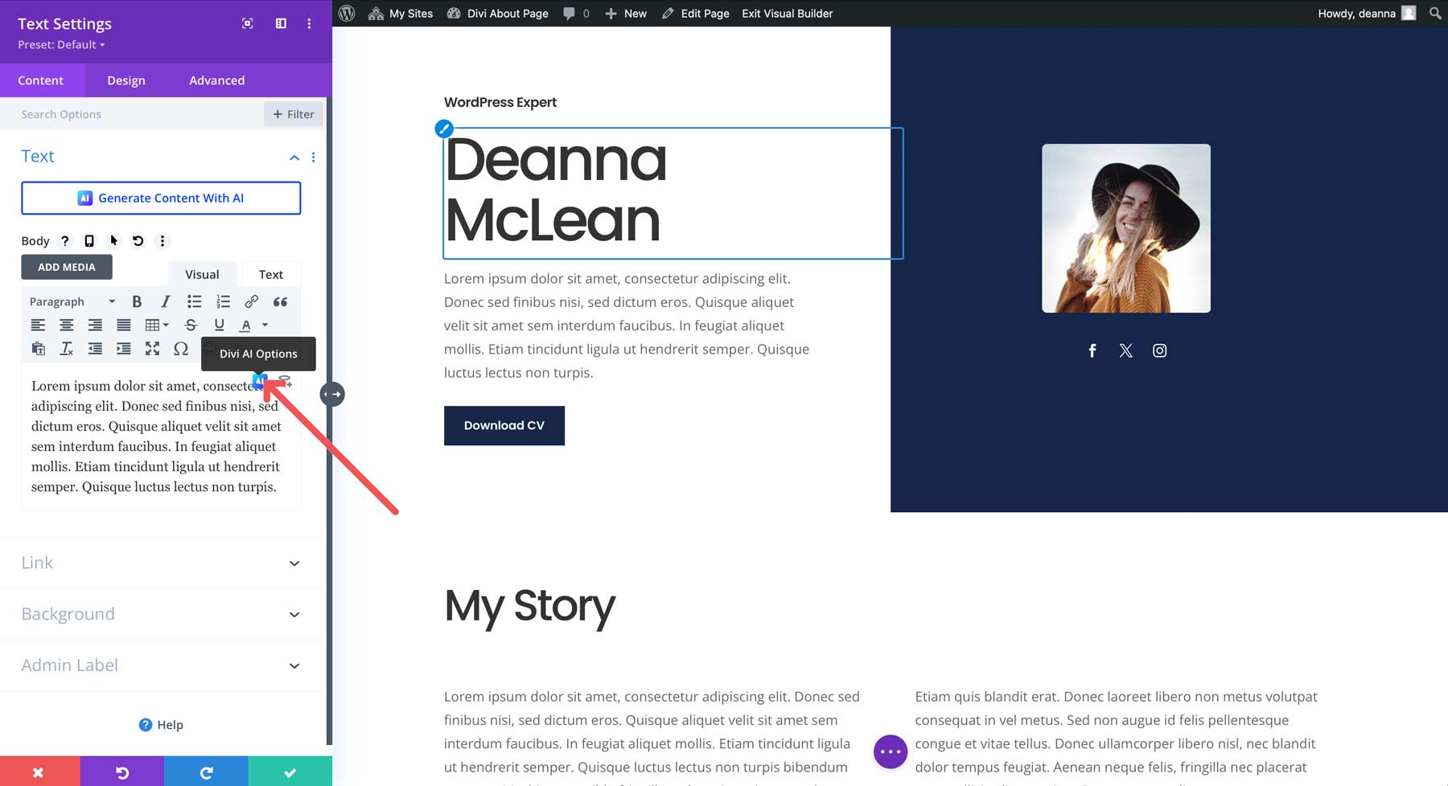
Task: Open the Paragraph format dropdown
Action: (x=72, y=301)
